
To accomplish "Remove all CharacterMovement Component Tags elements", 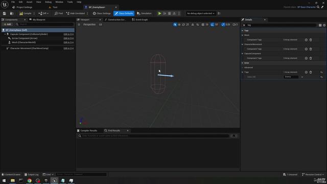I will (x=311, y=49).
